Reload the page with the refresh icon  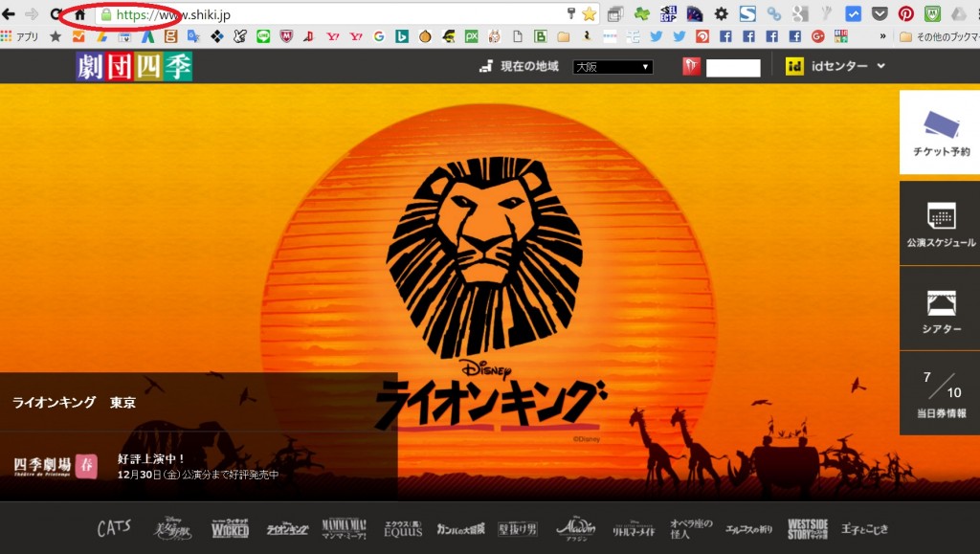tap(56, 13)
